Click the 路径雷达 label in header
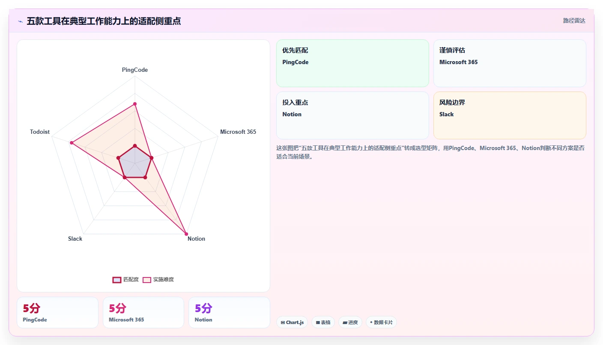 pyautogui.click(x=574, y=21)
